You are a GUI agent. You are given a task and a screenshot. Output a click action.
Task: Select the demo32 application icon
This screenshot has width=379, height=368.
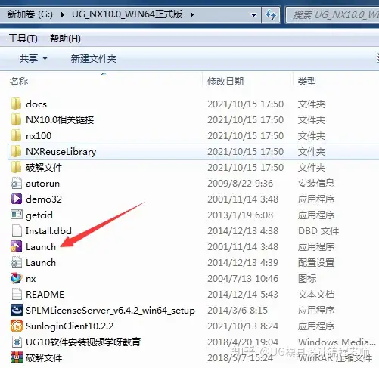[16, 199]
